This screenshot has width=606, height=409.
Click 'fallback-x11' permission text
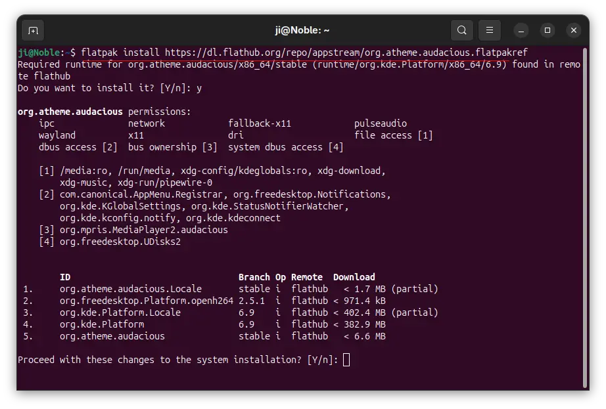(x=260, y=124)
